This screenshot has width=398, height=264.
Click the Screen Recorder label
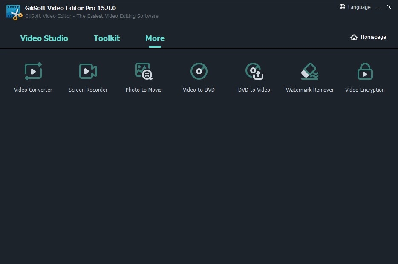88,90
